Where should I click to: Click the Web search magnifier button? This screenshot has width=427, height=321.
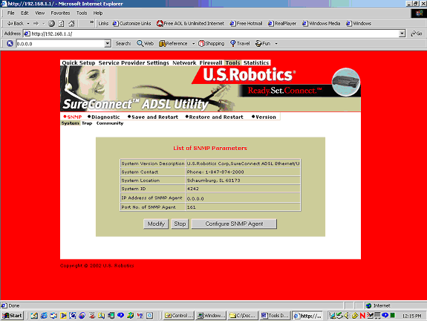click(x=145, y=44)
